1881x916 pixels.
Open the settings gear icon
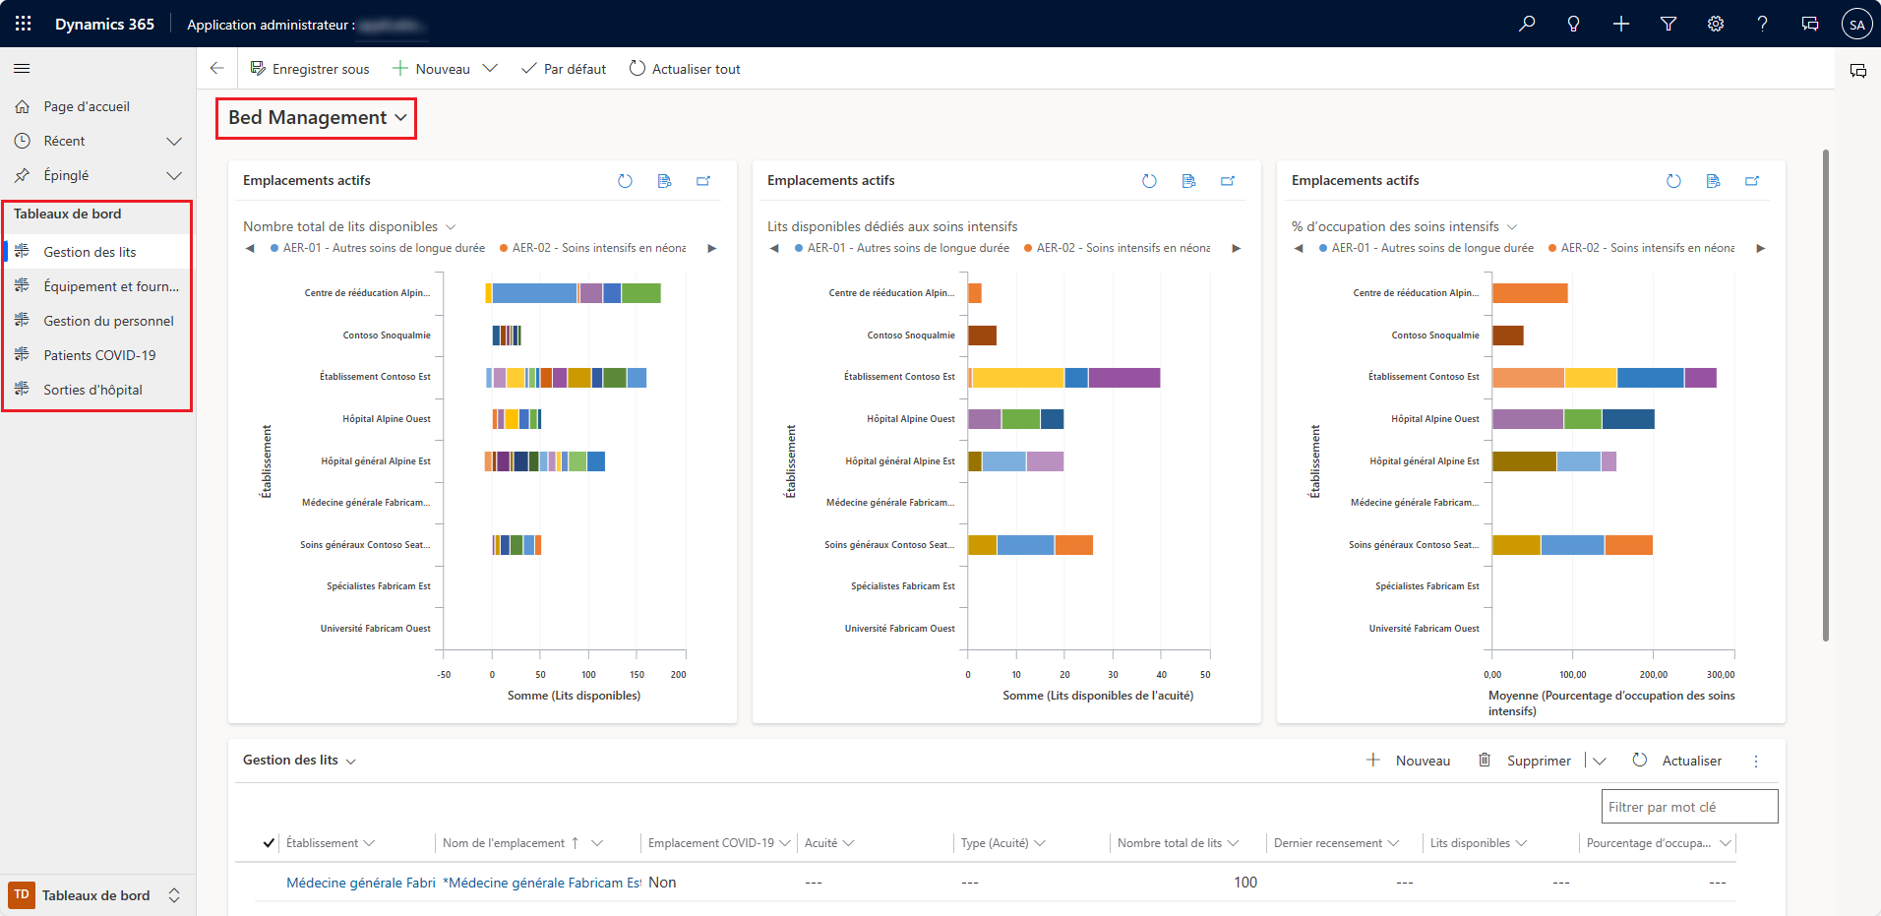pyautogui.click(x=1716, y=24)
